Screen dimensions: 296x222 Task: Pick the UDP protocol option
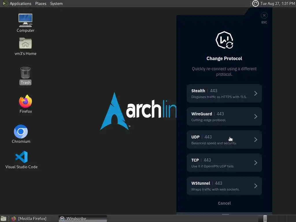tap(224, 140)
